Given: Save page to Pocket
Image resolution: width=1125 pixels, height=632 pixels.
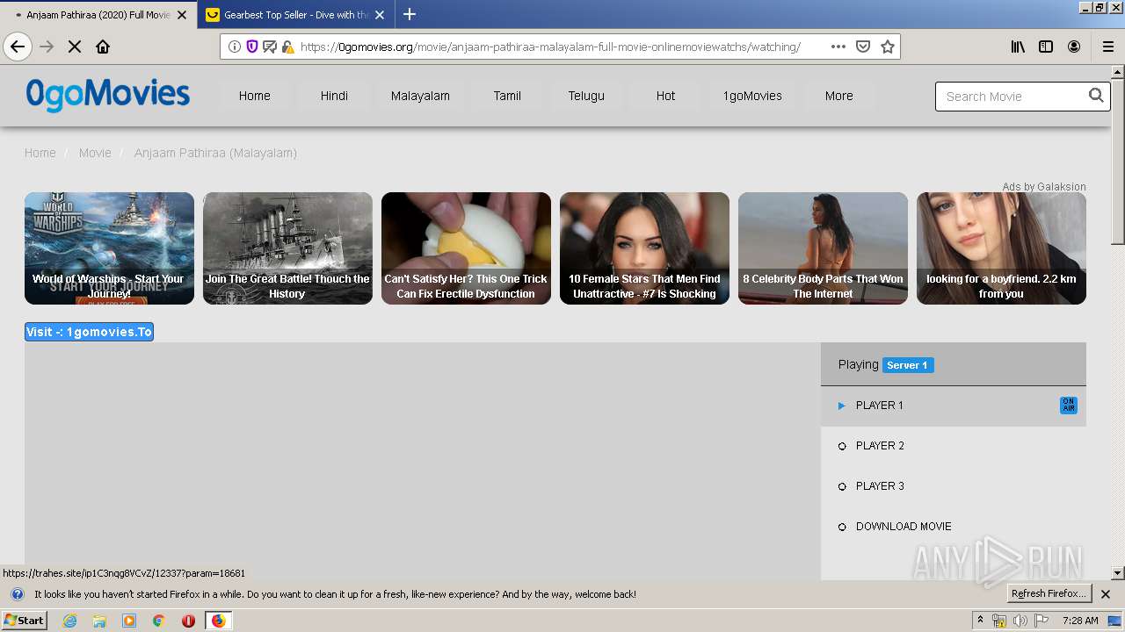Looking at the screenshot, I should pos(863,47).
